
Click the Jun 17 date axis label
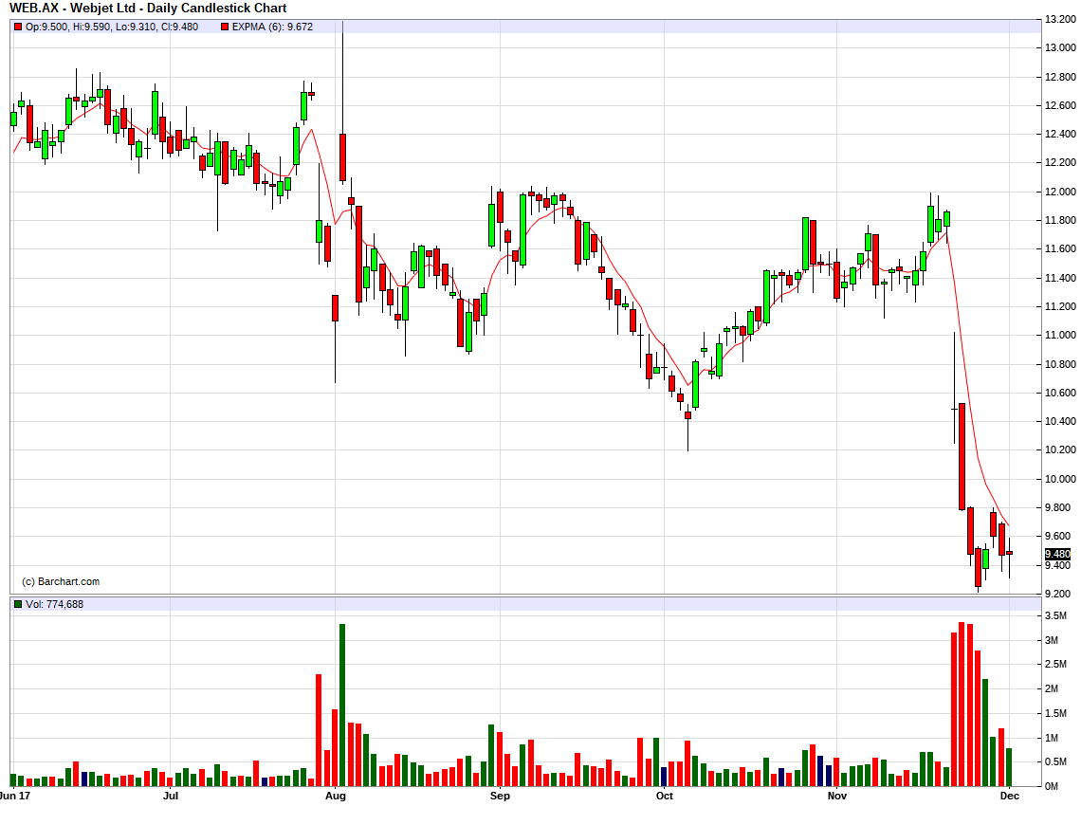tap(15, 796)
